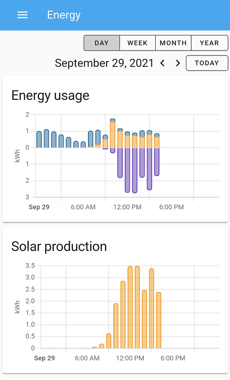The image size is (230, 380).
Task: Open the YEAR view
Action: coord(209,43)
